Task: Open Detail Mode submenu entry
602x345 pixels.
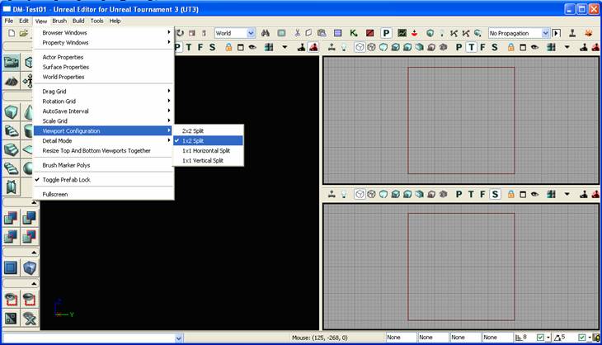Action: click(x=104, y=140)
